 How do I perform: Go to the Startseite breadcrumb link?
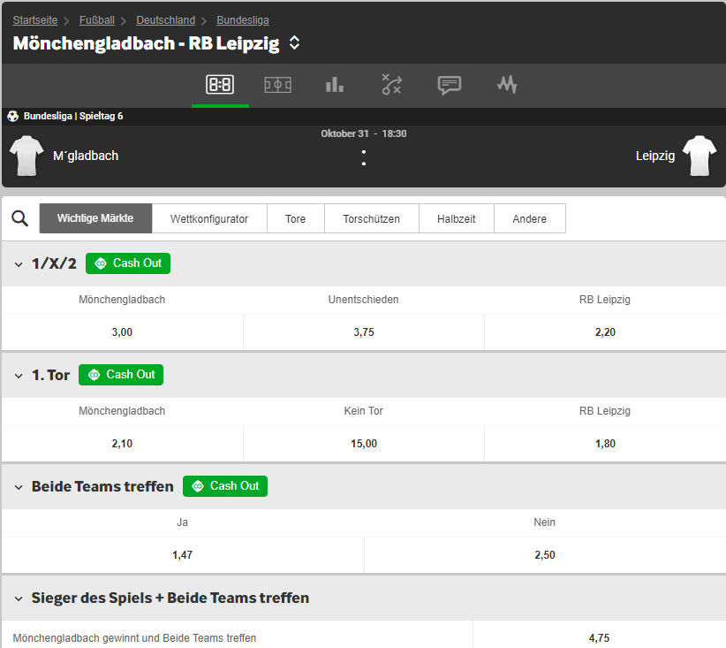click(35, 20)
